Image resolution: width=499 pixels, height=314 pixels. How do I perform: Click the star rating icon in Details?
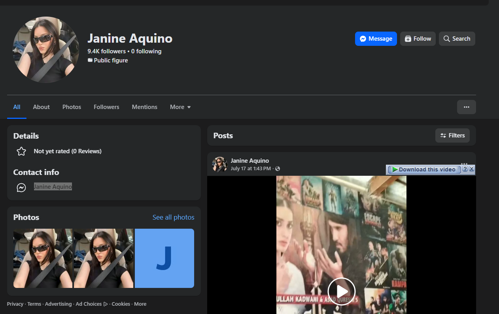pos(21,151)
